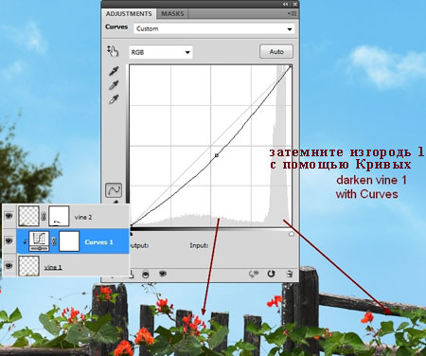Click the Curves heading label

pyautogui.click(x=116, y=27)
